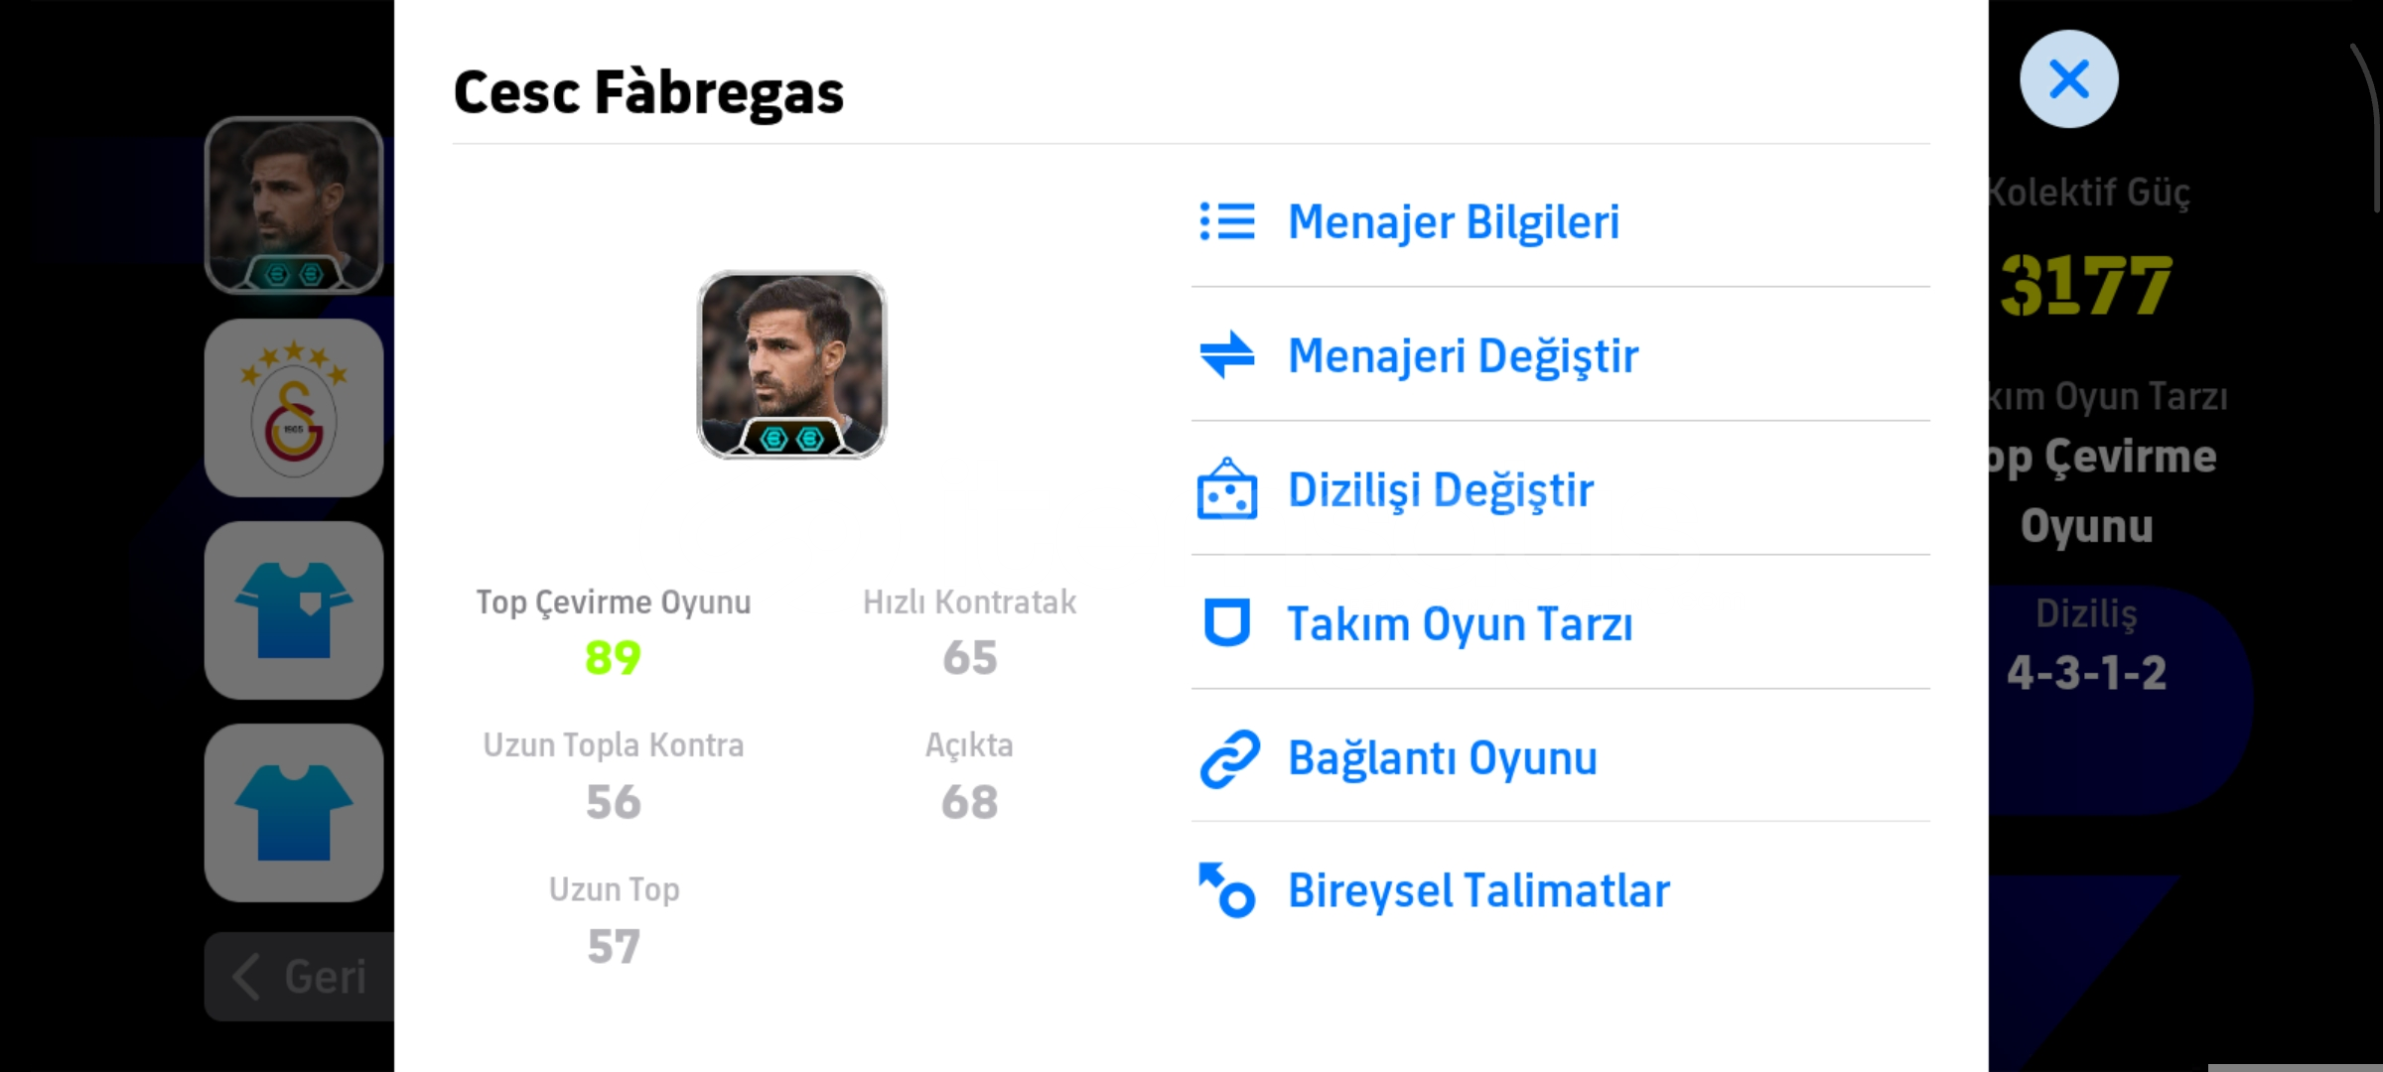Click the Menajer Bilgileri list icon
The height and width of the screenshot is (1072, 2383).
pos(1227,221)
